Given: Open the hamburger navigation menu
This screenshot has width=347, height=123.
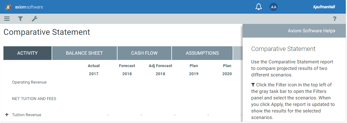Looking at the screenshot, I should click(x=7, y=19).
